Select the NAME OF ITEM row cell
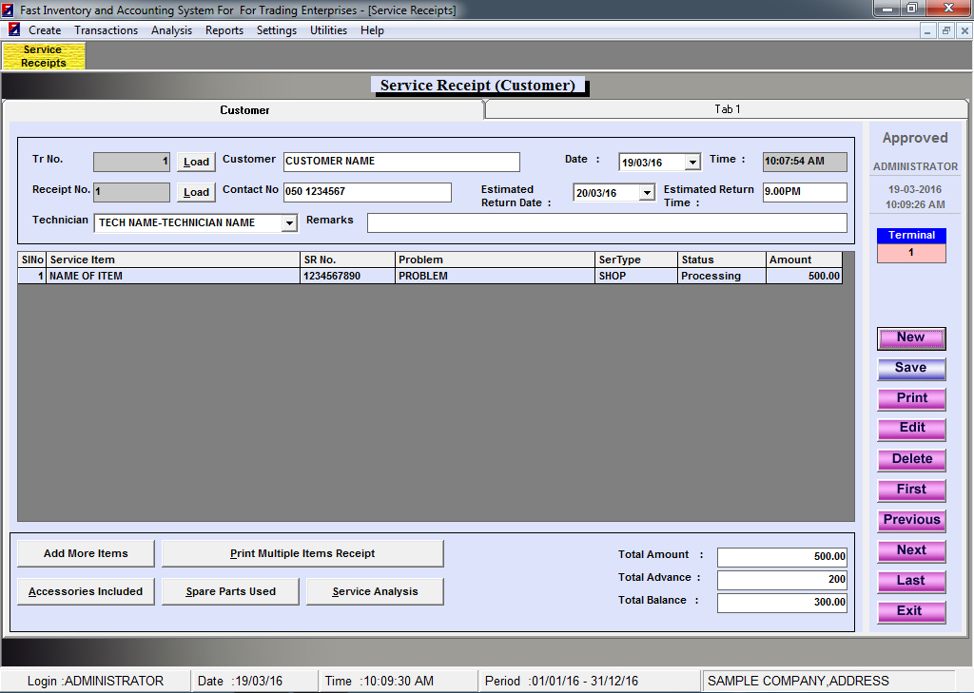 pos(173,276)
